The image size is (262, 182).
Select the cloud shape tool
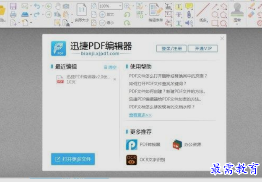pos(223,23)
